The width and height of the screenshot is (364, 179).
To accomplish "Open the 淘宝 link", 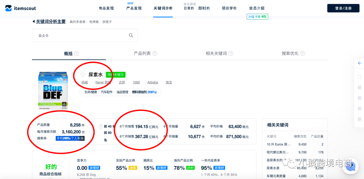I will click(x=169, y=82).
